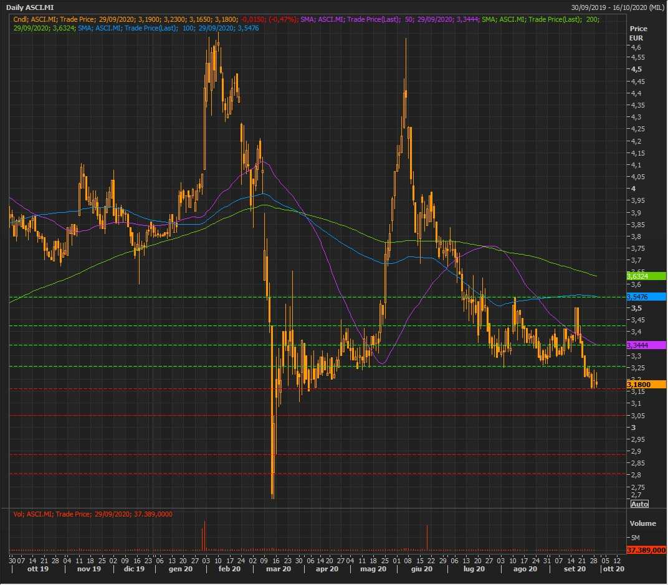
Task: Click the magenta 3,3444 price tag
Action: (x=646, y=345)
